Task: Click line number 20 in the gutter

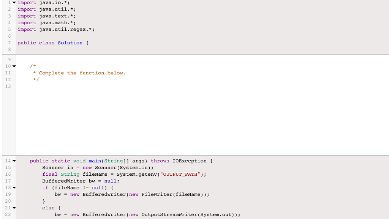Action: tap(8, 201)
